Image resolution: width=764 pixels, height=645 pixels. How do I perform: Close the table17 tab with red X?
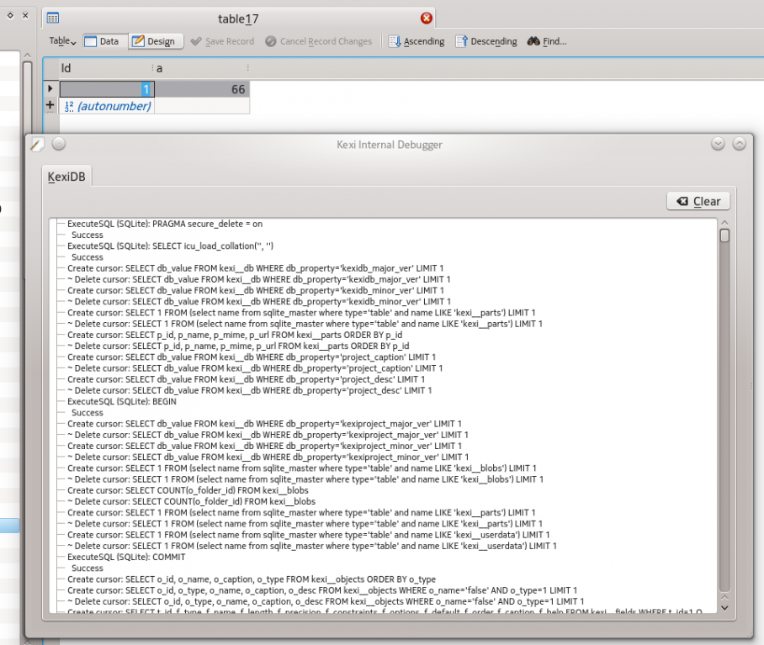427,18
